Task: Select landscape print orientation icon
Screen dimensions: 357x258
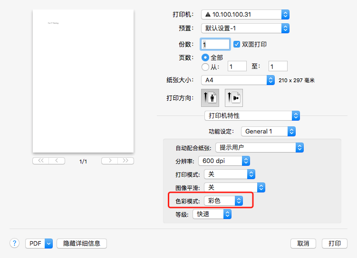Action: pyautogui.click(x=234, y=98)
